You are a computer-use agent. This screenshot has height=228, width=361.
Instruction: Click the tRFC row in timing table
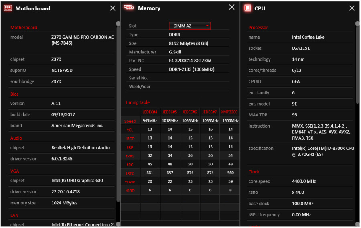tap(130, 173)
